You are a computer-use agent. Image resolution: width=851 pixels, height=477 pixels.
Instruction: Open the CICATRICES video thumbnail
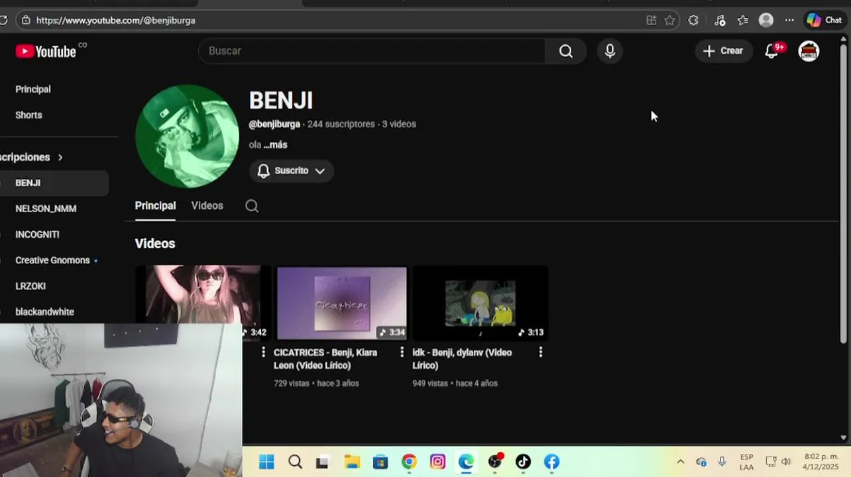coord(341,303)
